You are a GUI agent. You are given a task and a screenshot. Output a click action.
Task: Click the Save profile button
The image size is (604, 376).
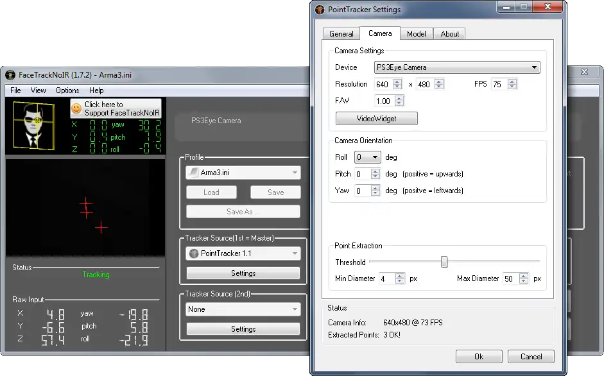pos(275,192)
